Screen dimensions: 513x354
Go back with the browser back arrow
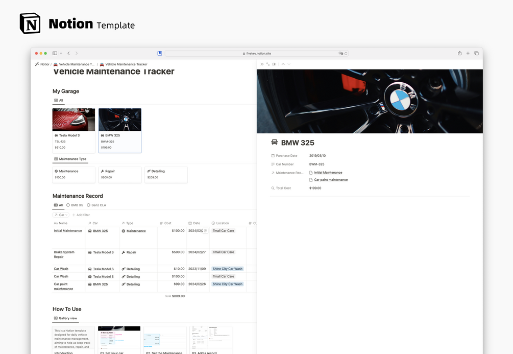pos(68,53)
